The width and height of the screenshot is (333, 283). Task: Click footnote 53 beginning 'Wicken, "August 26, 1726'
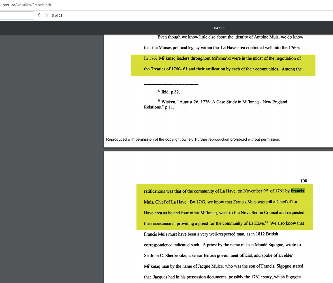(x=215, y=104)
